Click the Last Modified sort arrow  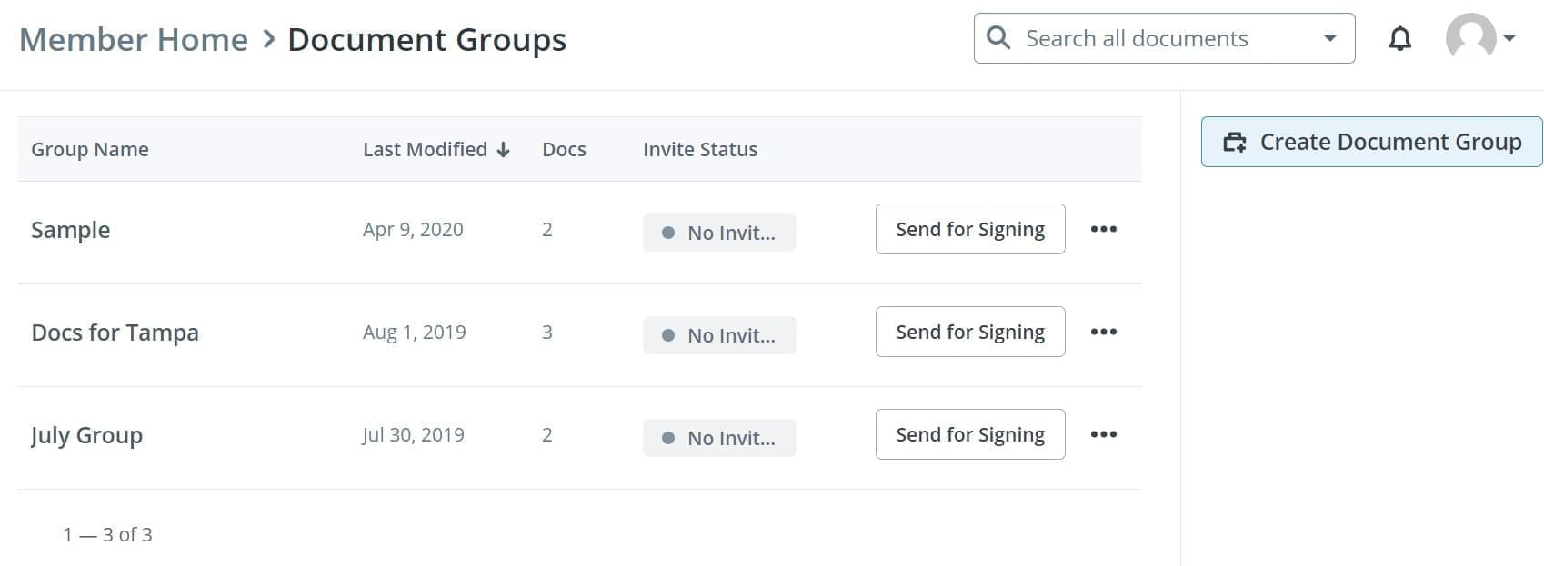(x=504, y=150)
